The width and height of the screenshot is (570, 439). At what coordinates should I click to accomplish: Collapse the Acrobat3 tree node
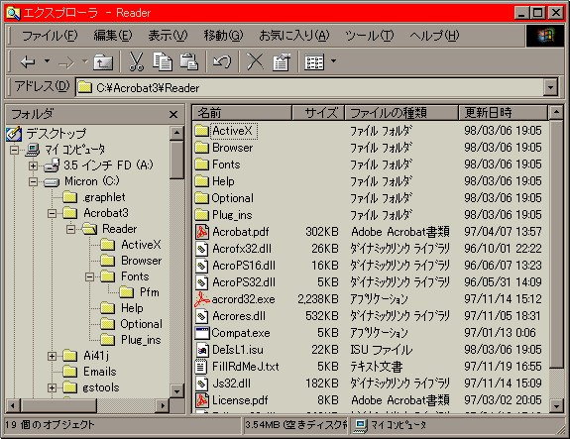point(52,213)
